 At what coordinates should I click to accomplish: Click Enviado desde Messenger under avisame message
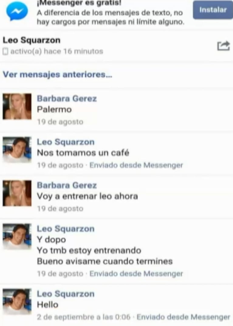[x=136, y=274]
